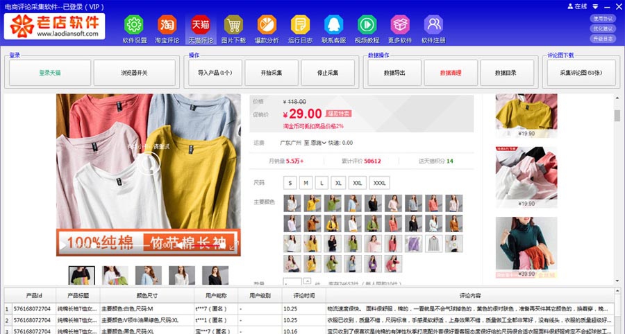Open green turtleneck recommendation ¥39.90
The image size is (625, 334).
(526, 247)
